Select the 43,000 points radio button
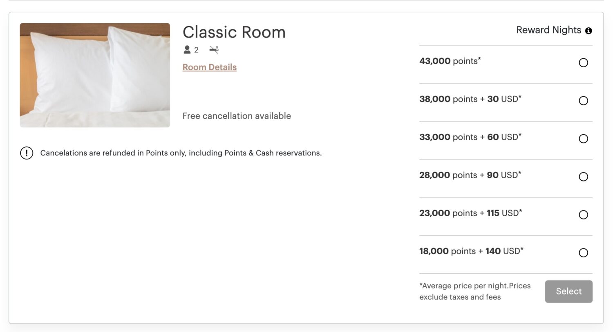This screenshot has height=332, width=613. pyautogui.click(x=583, y=62)
